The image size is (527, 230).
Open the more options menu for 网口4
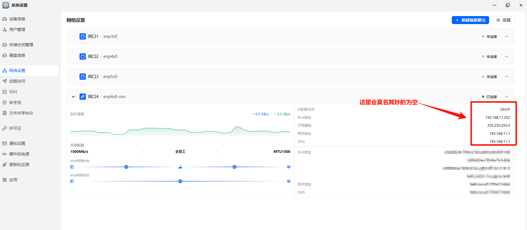point(507,97)
